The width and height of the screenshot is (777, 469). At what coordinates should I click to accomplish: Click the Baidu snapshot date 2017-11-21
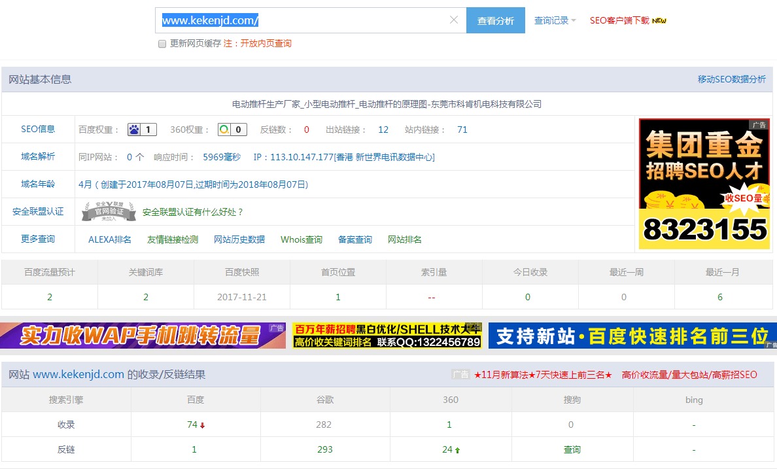(x=242, y=297)
